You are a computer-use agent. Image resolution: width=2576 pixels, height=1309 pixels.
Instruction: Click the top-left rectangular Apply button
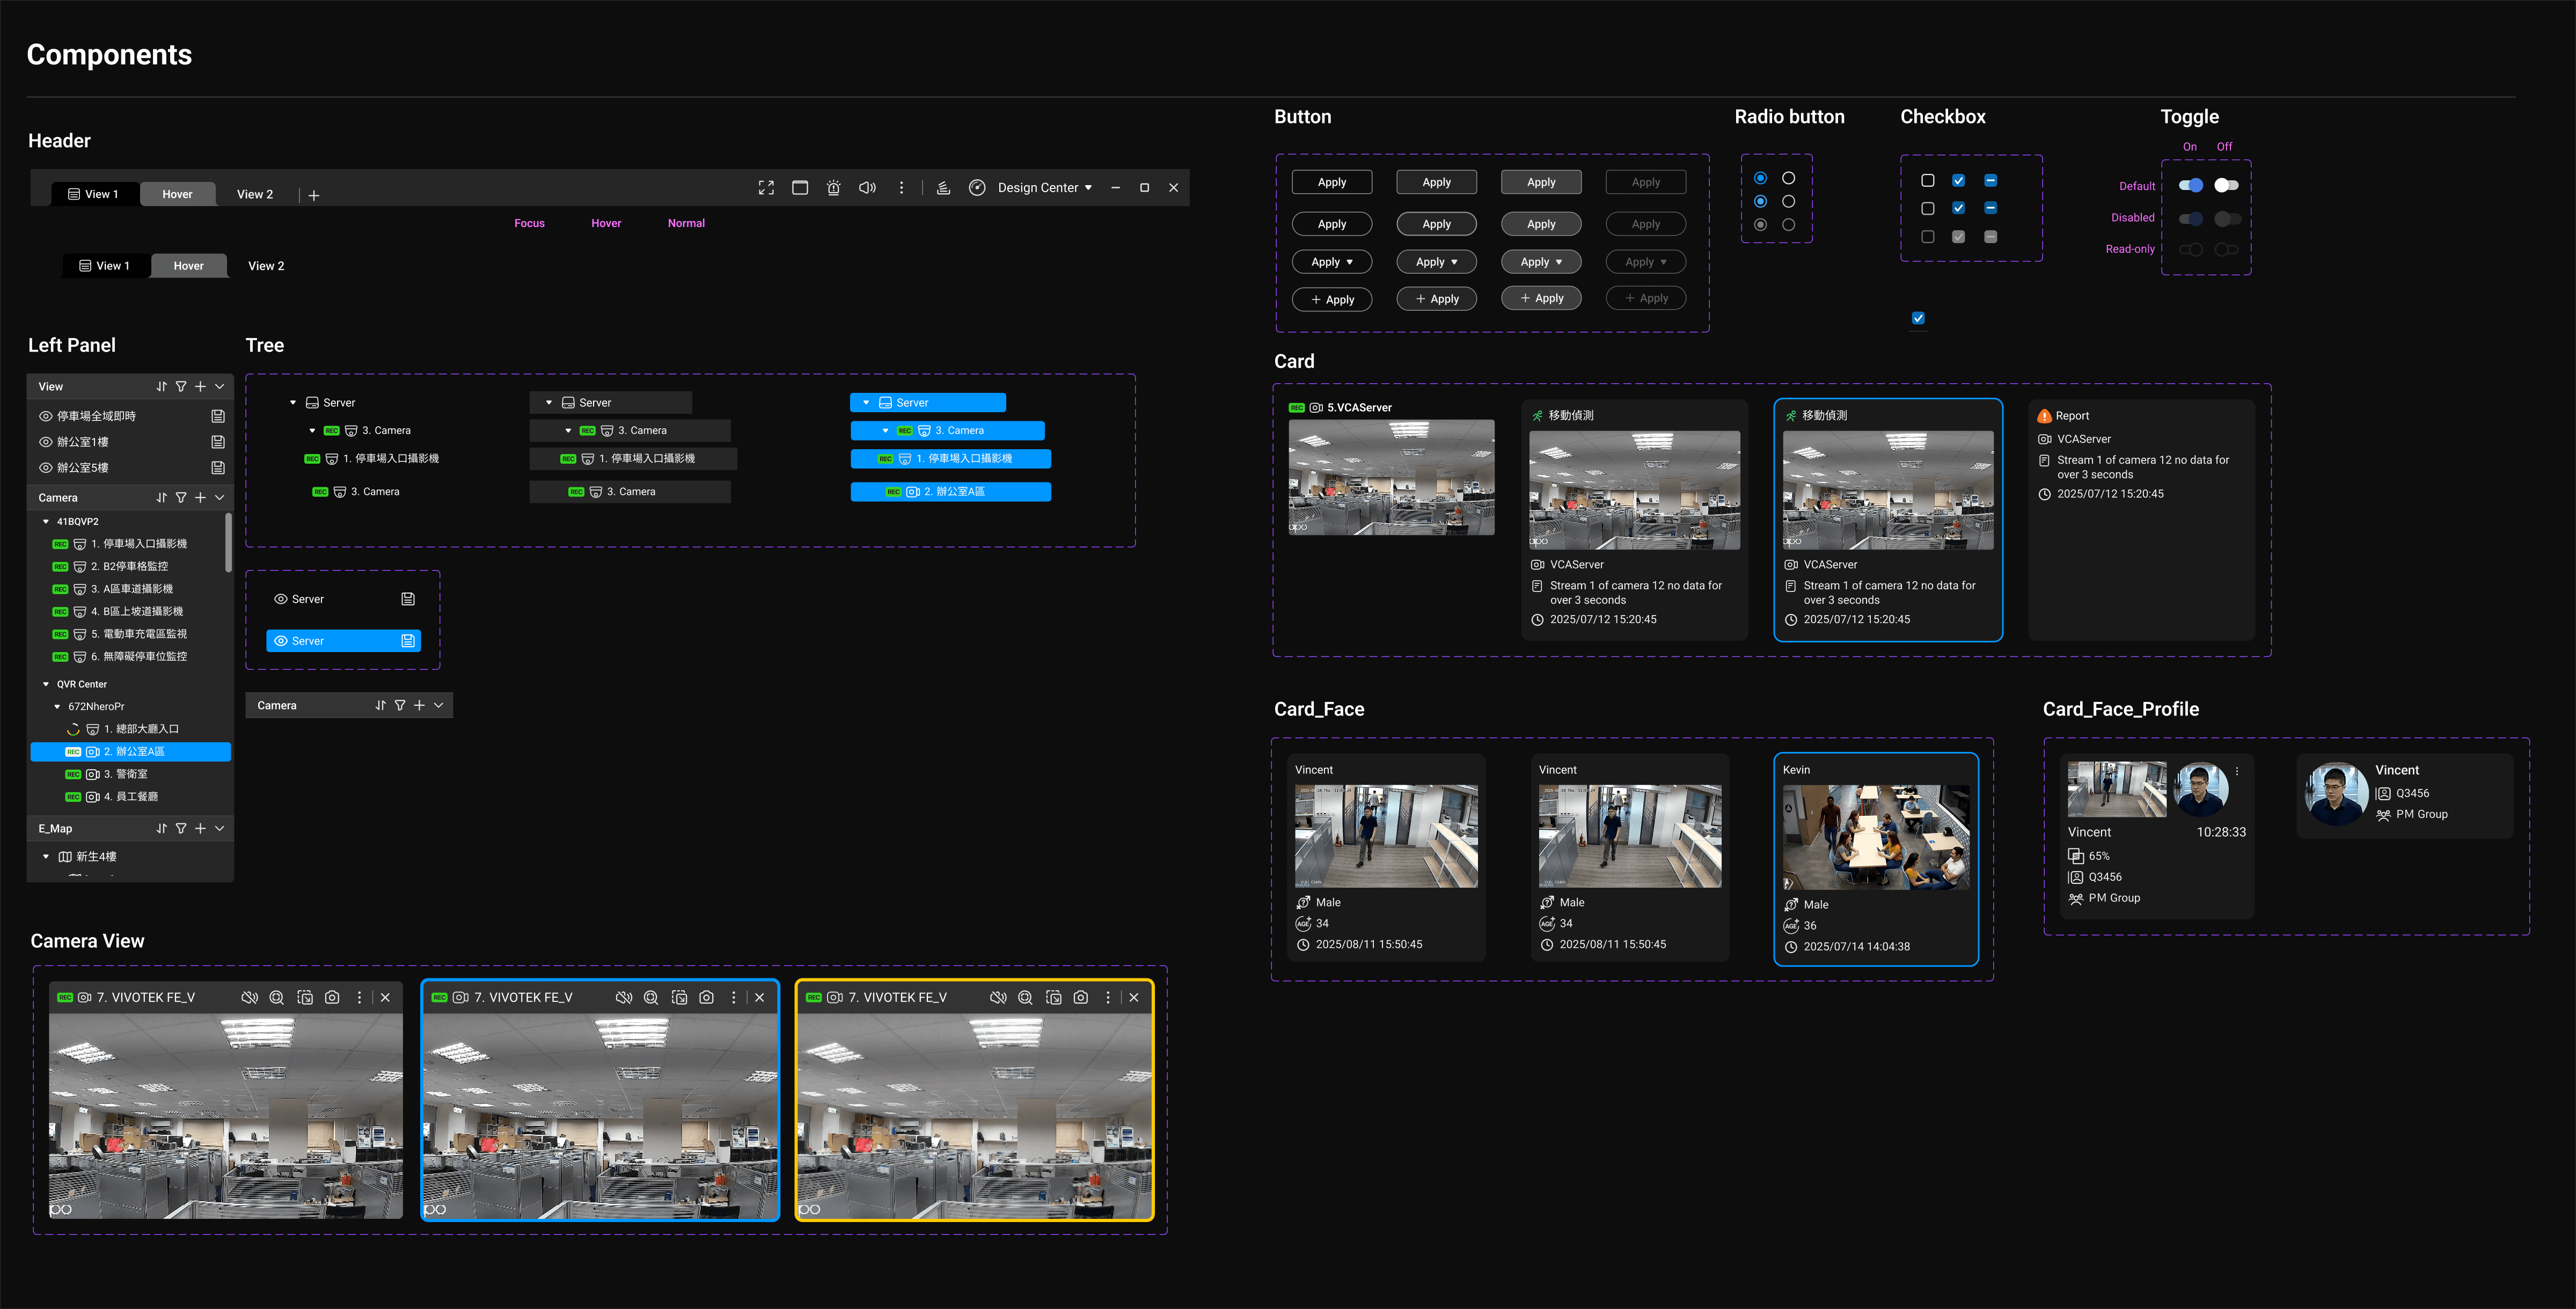1331,182
